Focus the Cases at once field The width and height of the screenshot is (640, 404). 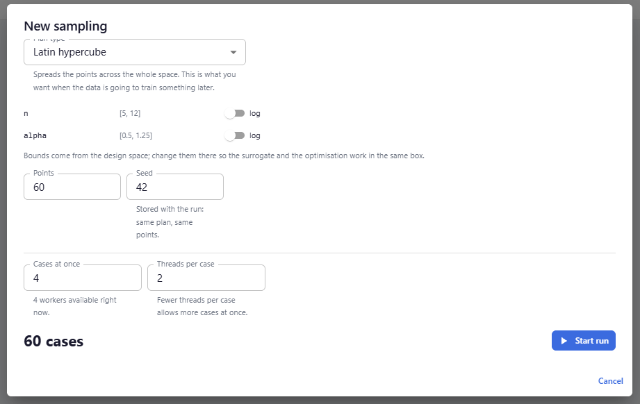[x=83, y=278]
